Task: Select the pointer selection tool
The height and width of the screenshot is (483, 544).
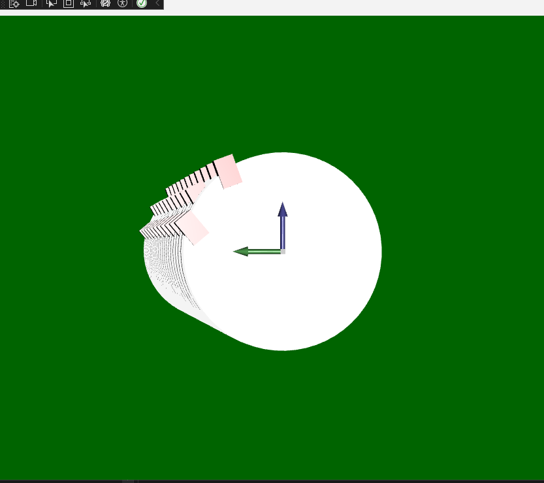Action: coord(51,3)
